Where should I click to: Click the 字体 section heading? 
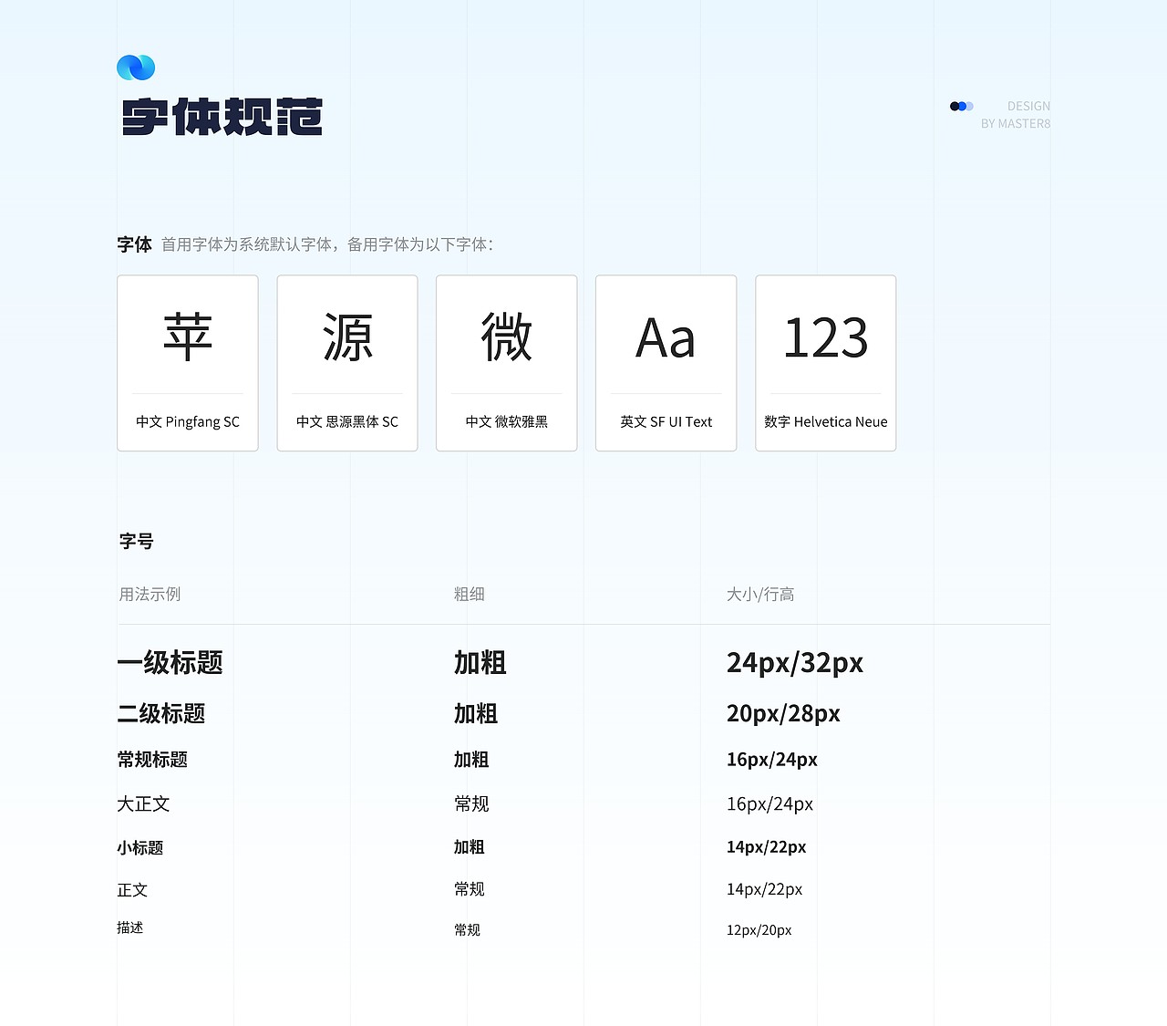135,244
